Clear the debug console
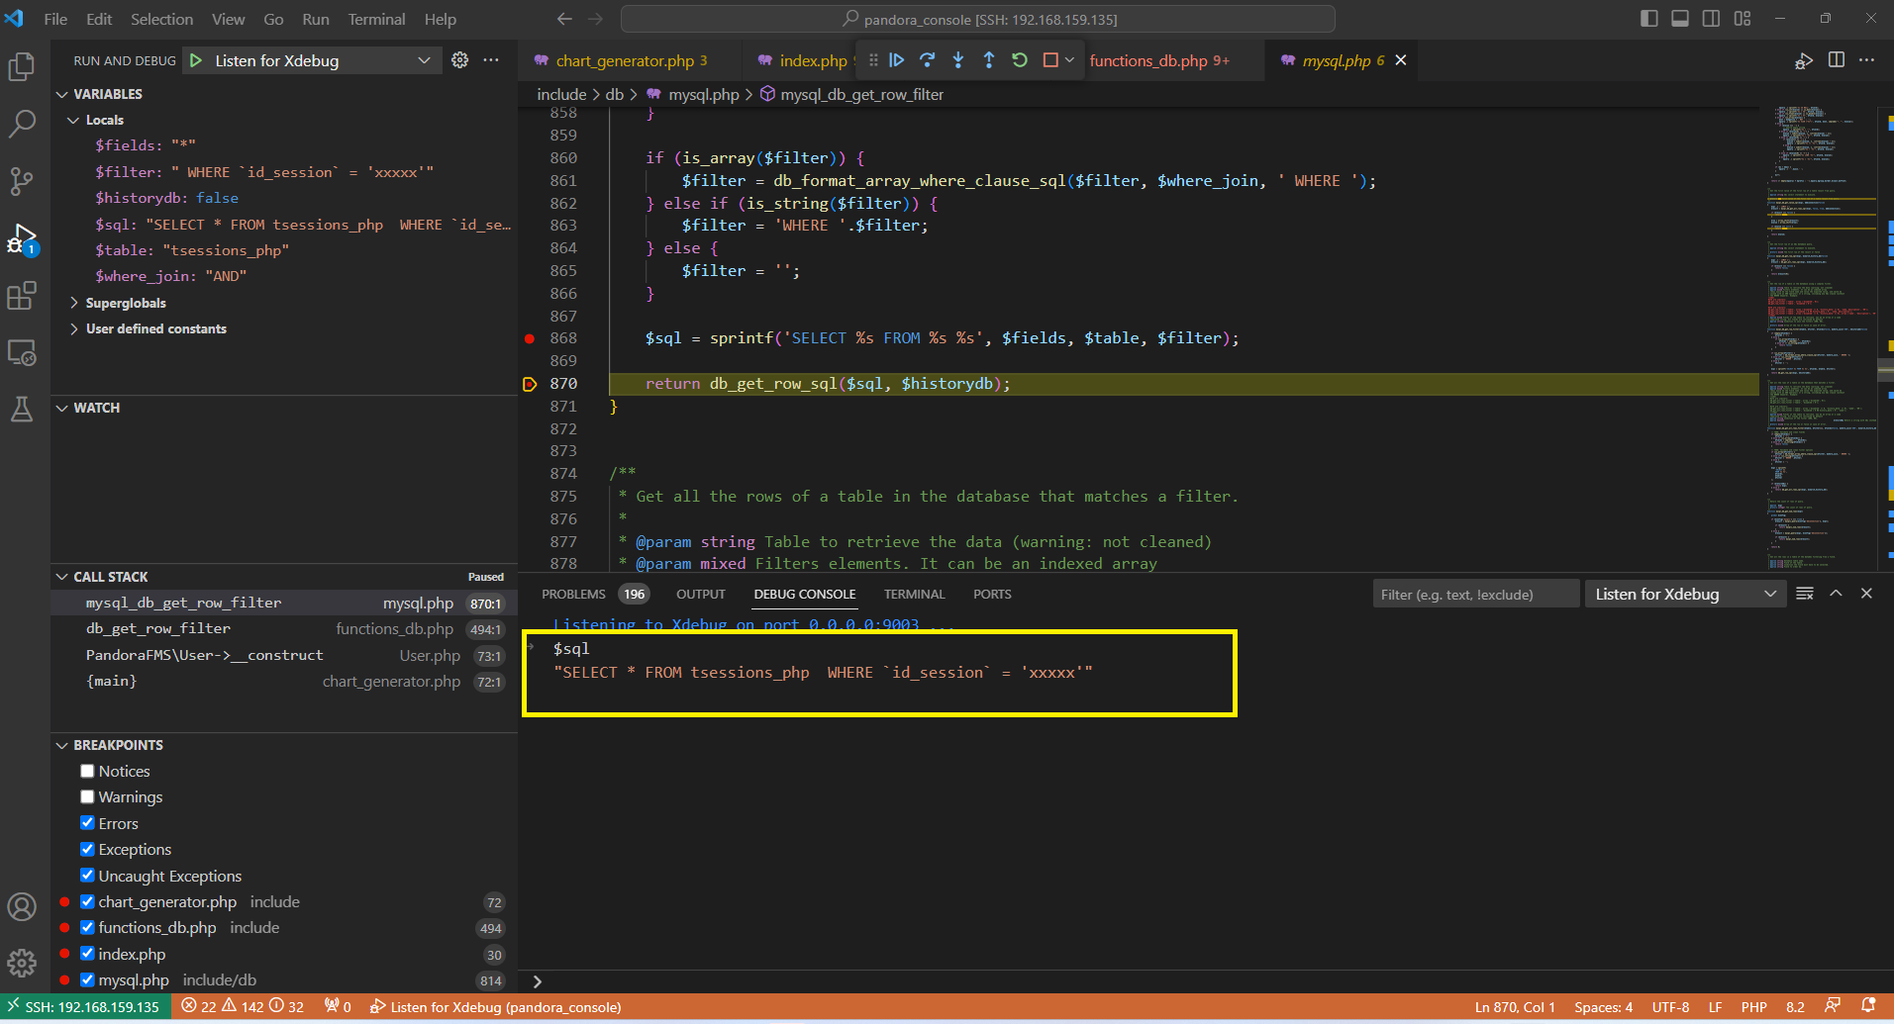1894x1024 pixels. click(x=1805, y=594)
